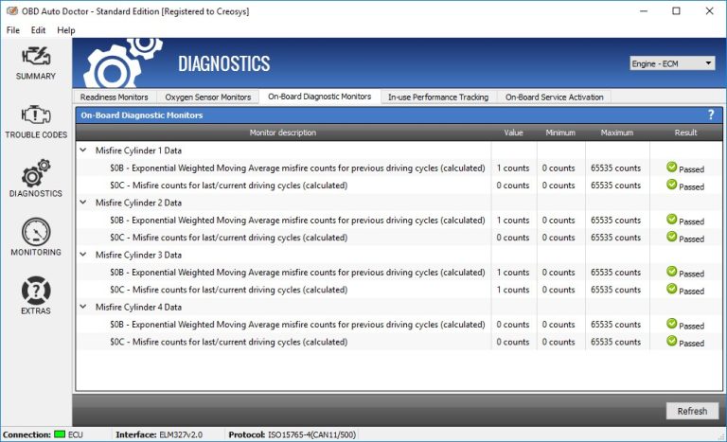Collapse Misfire Cylinder 3 Data group

(x=83, y=255)
